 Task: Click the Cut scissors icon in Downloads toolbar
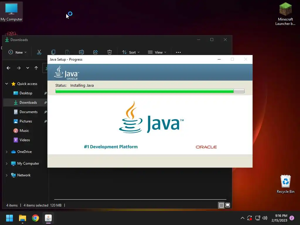point(39,52)
